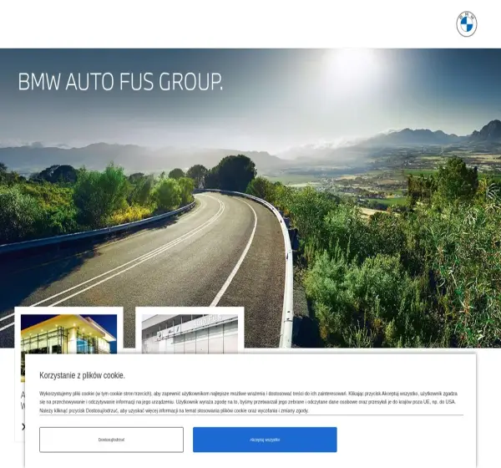
Task: Open cookie settings via Dostosuj/odrzuć button
Action: click(x=111, y=440)
